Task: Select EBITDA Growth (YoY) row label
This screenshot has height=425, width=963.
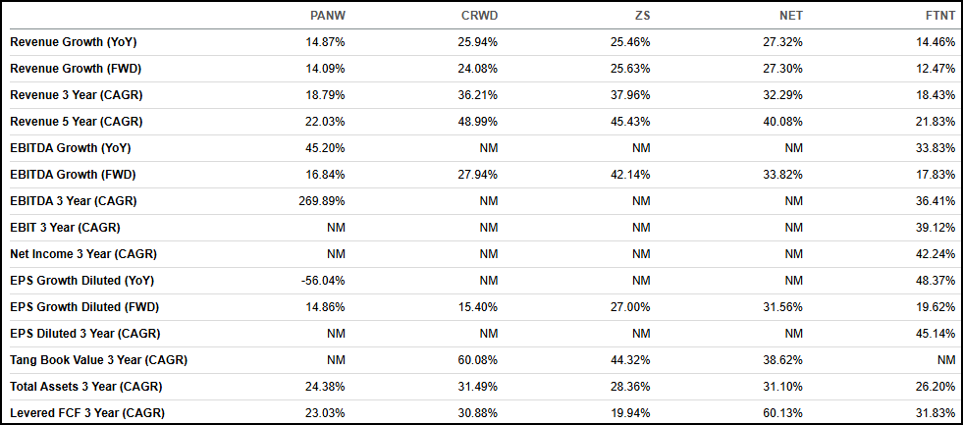Action: 71,148
